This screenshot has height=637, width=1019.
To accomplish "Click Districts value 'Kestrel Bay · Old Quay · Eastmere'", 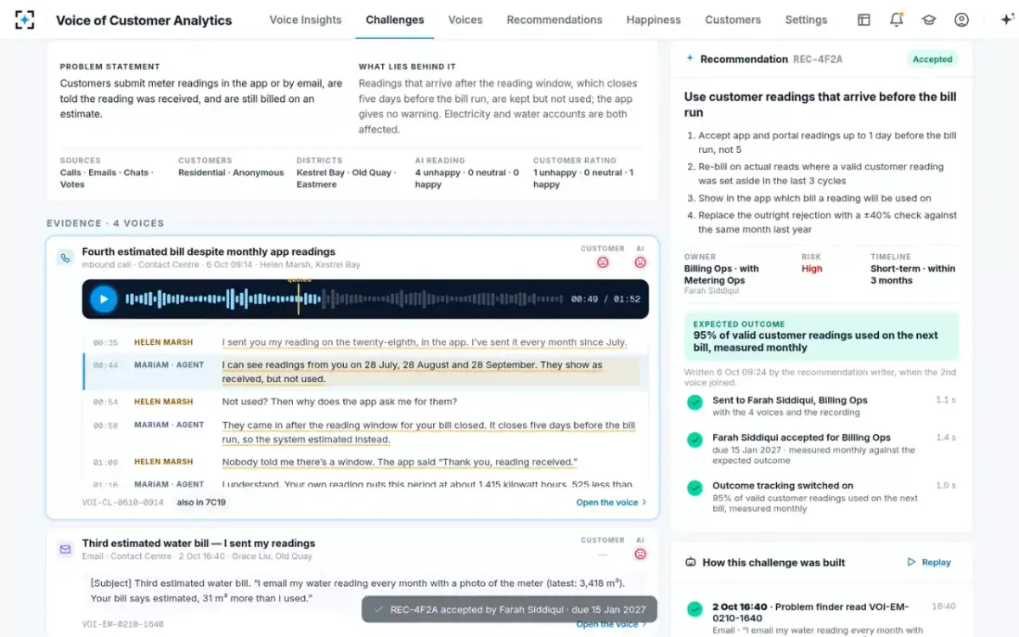I will point(346,178).
